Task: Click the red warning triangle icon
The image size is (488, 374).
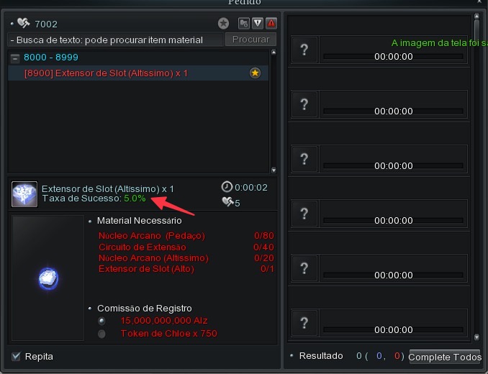Action: pos(271,23)
